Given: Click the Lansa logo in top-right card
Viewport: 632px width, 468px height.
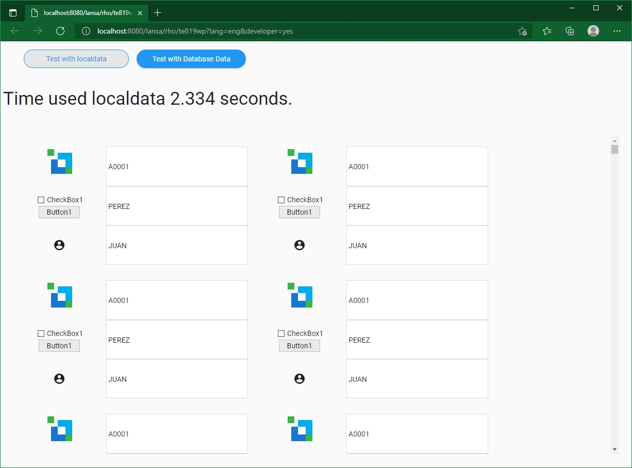Looking at the screenshot, I should pos(300,162).
